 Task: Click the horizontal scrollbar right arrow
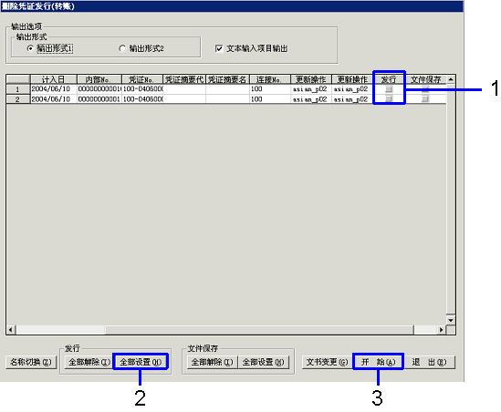[x=442, y=330]
